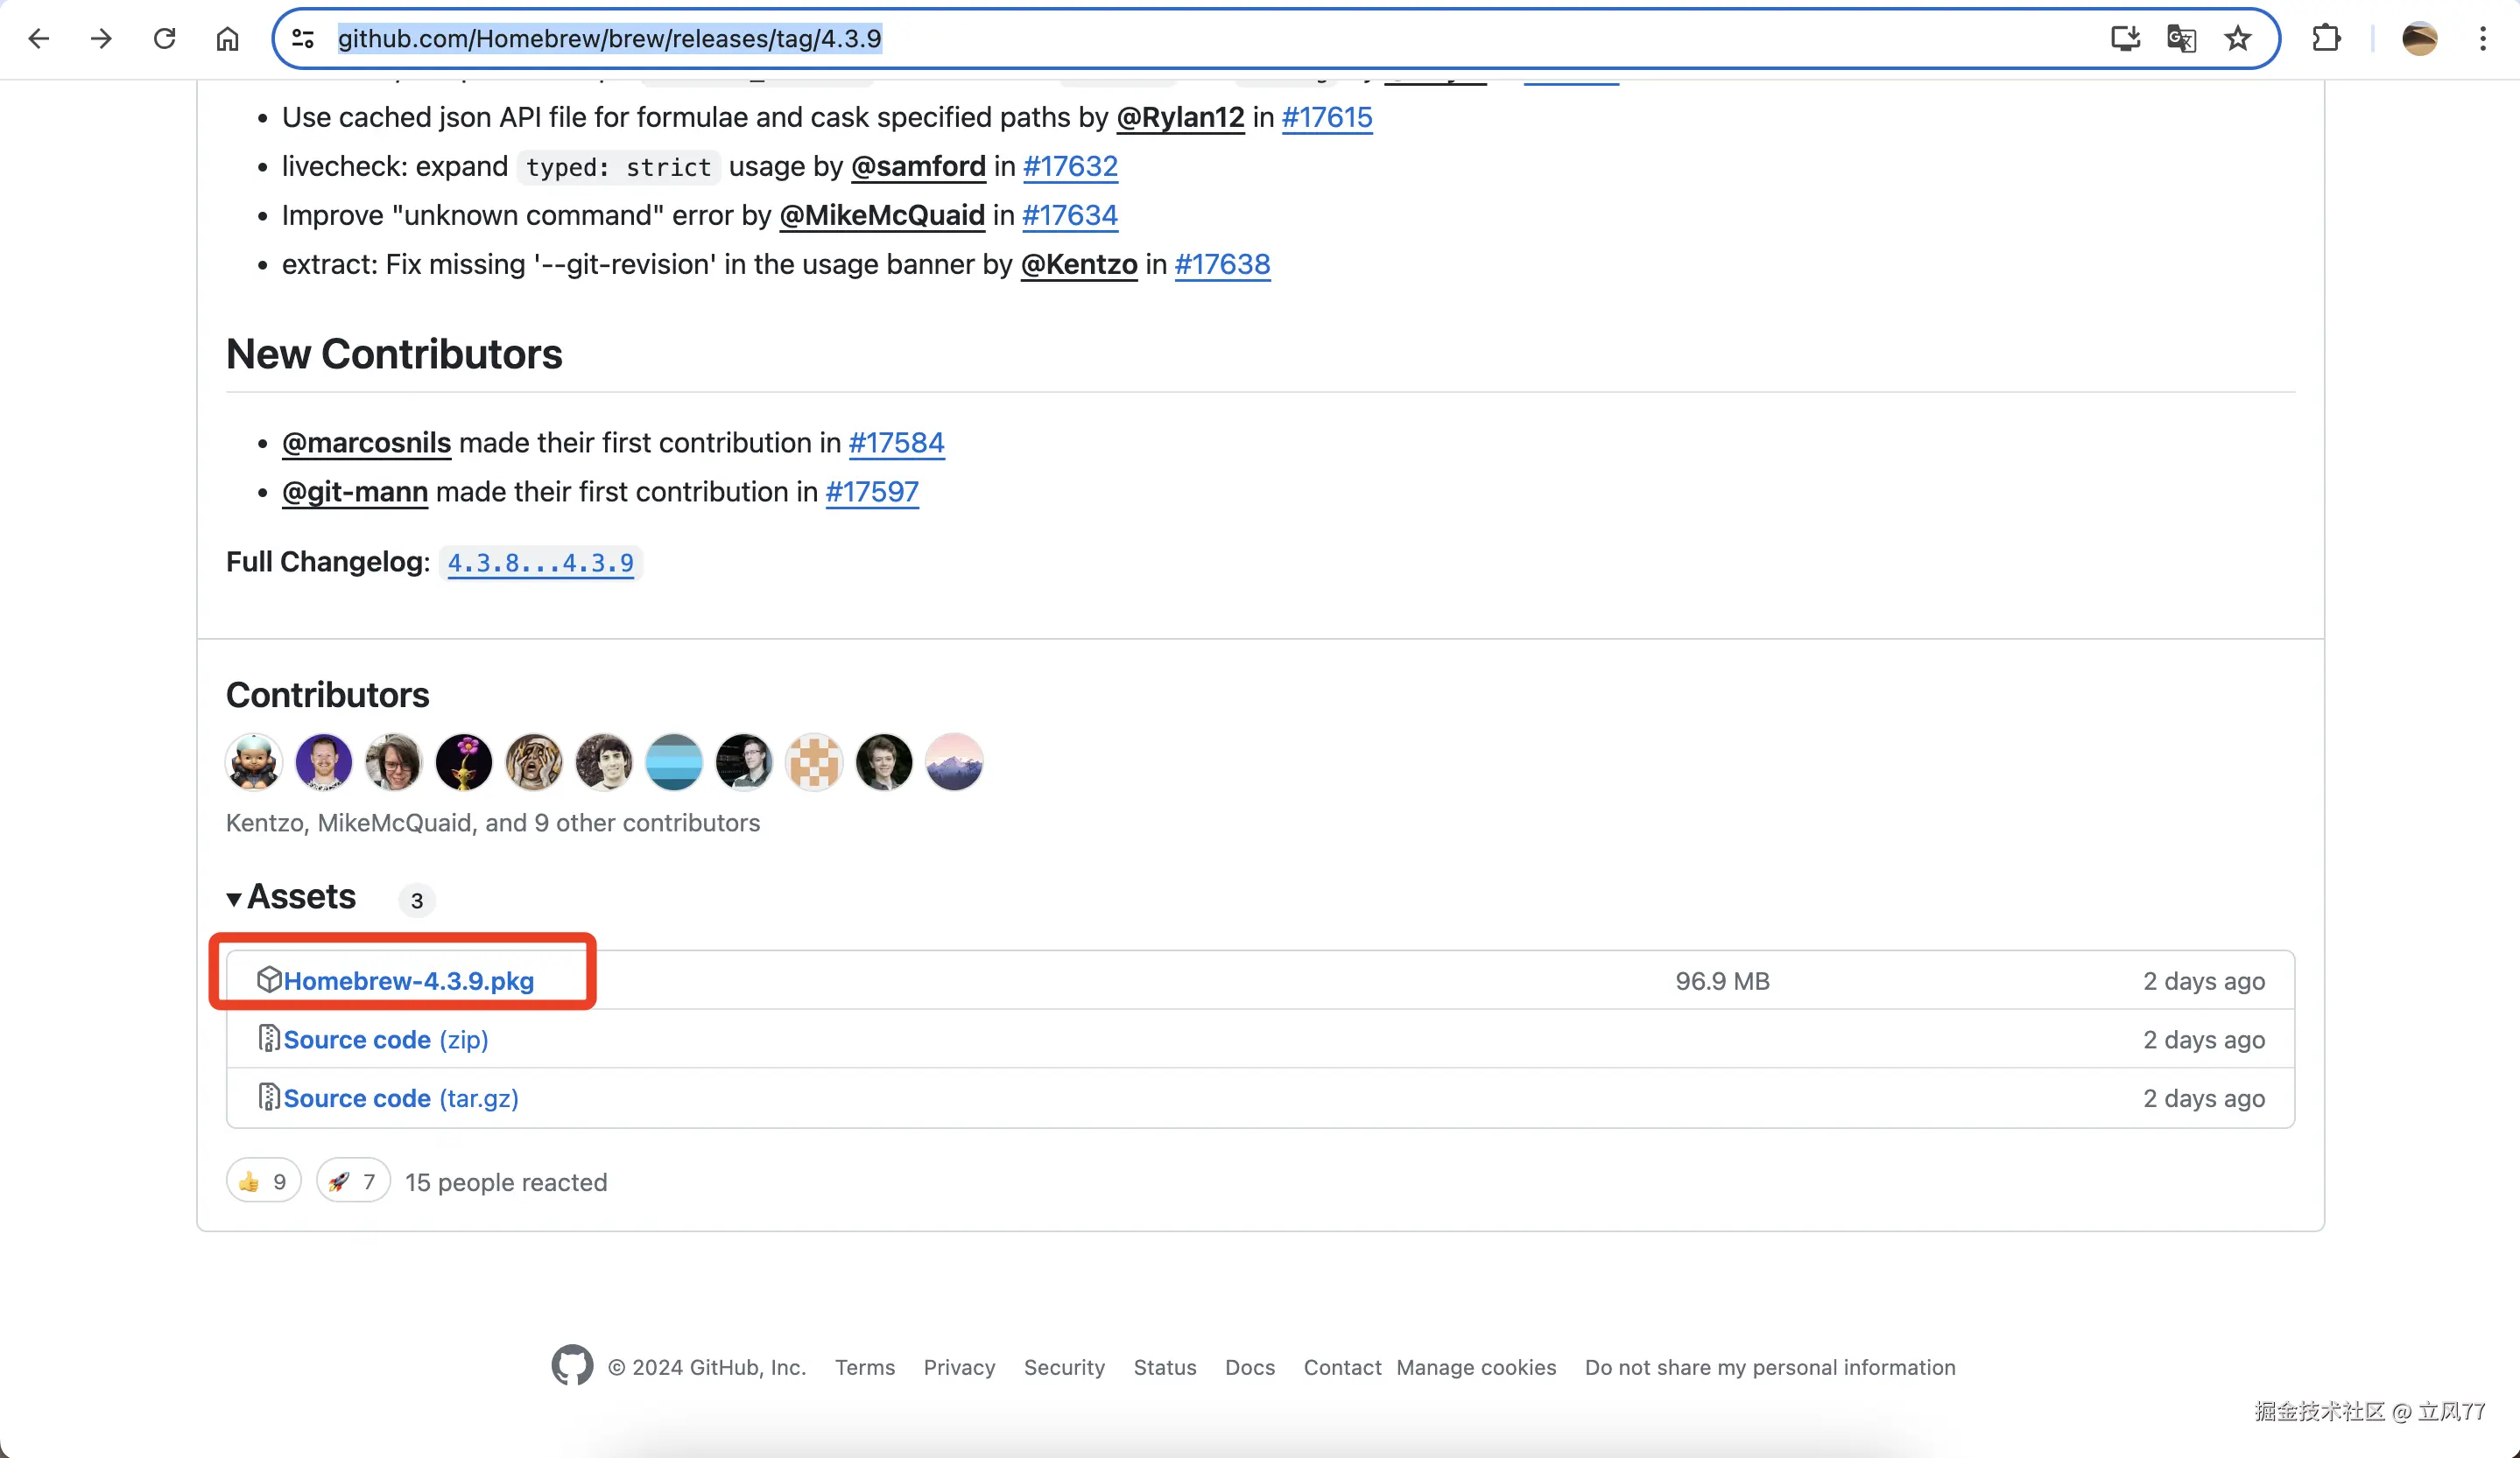Open full changelog 4.3.8...4.3.9

[x=540, y=563]
